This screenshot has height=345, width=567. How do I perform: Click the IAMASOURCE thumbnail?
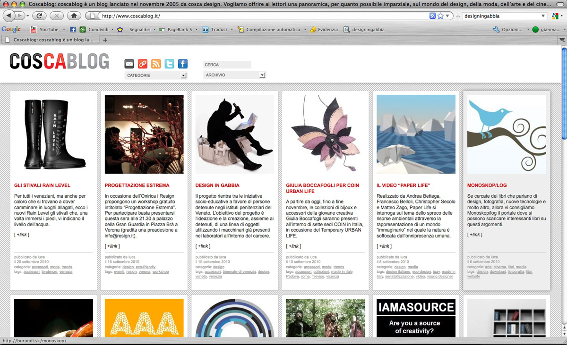point(416,318)
